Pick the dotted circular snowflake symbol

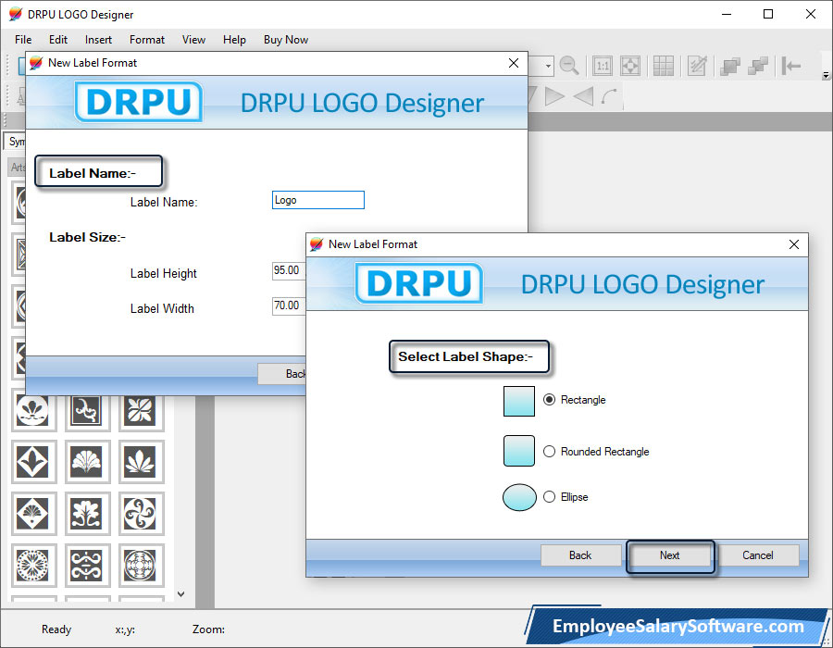[x=32, y=565]
